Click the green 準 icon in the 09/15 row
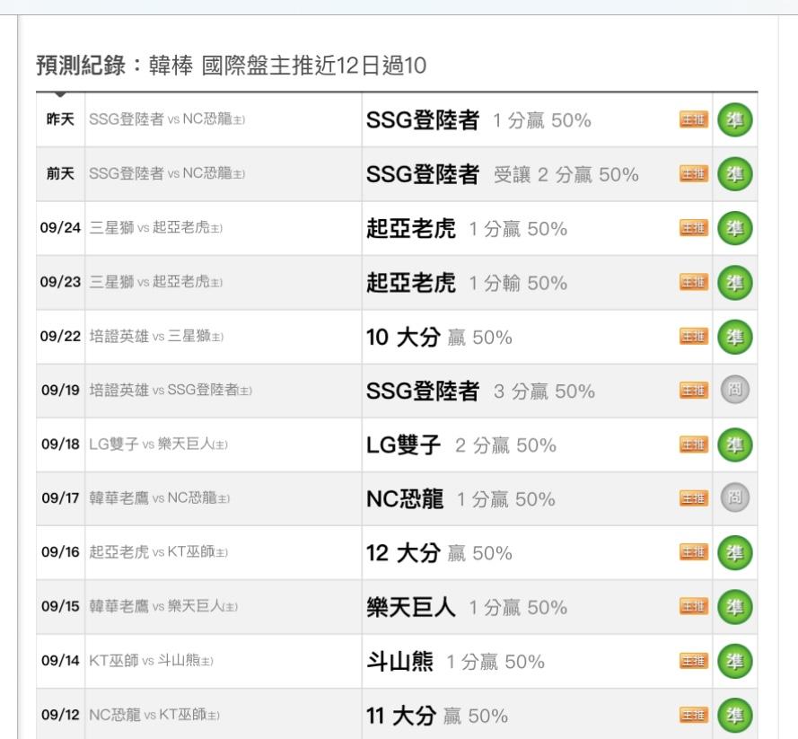This screenshot has height=739, width=798. 735,607
